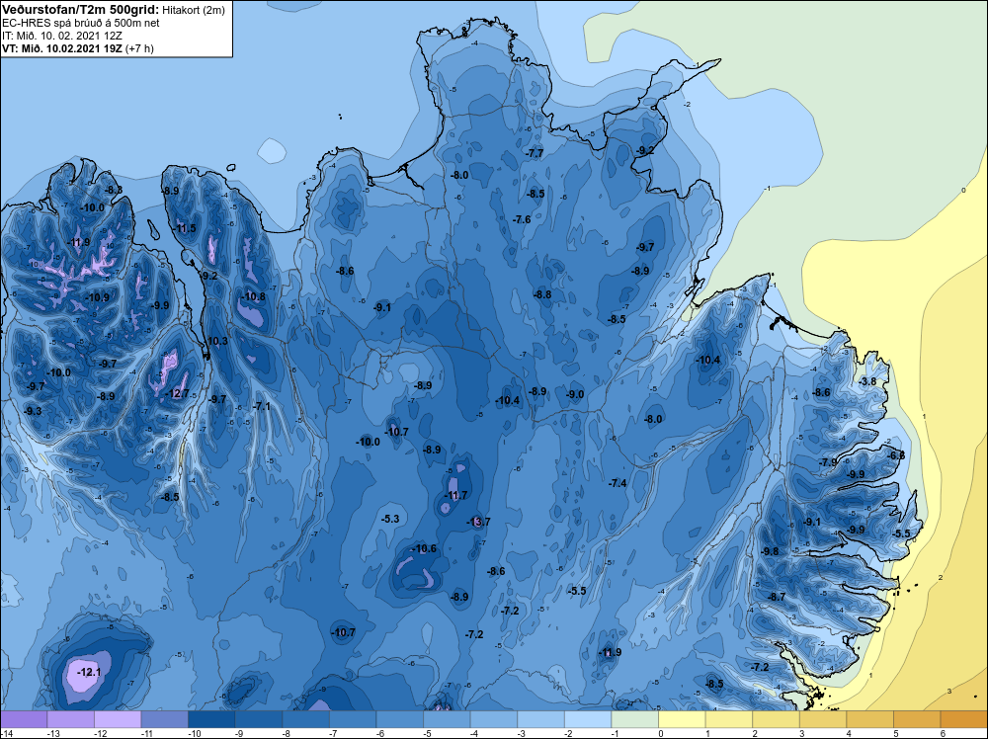Click the -14 legend scale label
988x739 pixels.
pyautogui.click(x=5, y=733)
